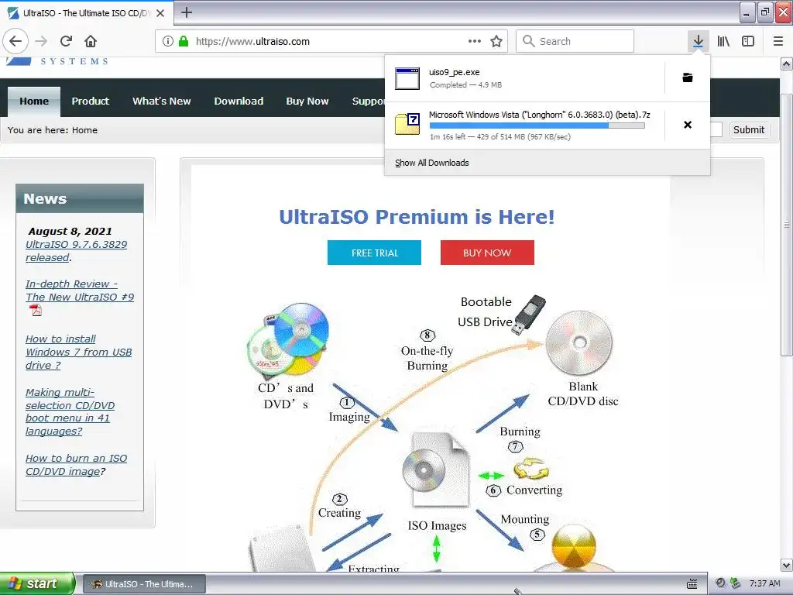
Task: Open page actions three-dot menu
Action: point(475,41)
